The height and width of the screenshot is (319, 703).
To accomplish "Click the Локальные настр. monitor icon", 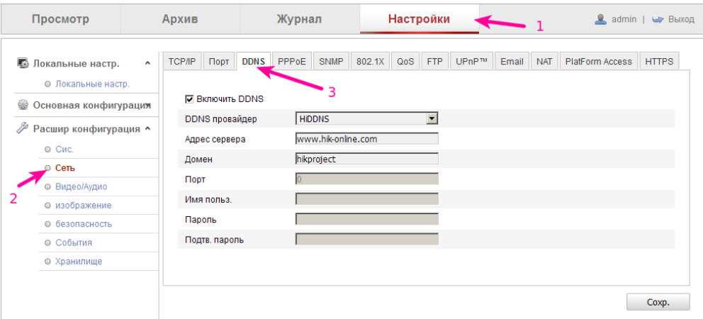I will pos(22,63).
